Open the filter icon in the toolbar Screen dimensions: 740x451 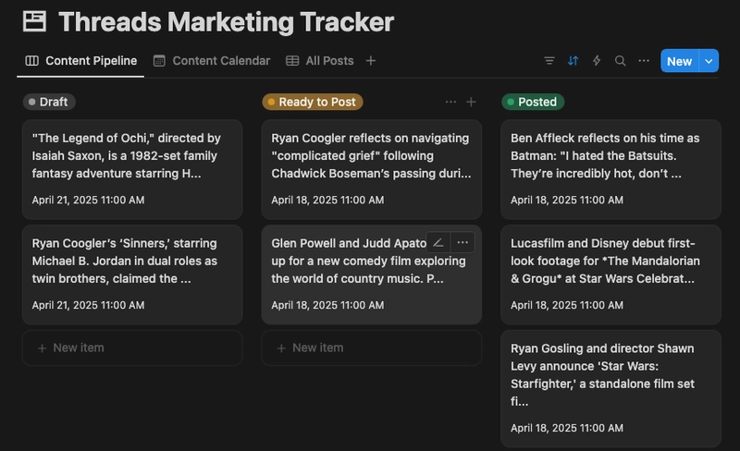[549, 61]
